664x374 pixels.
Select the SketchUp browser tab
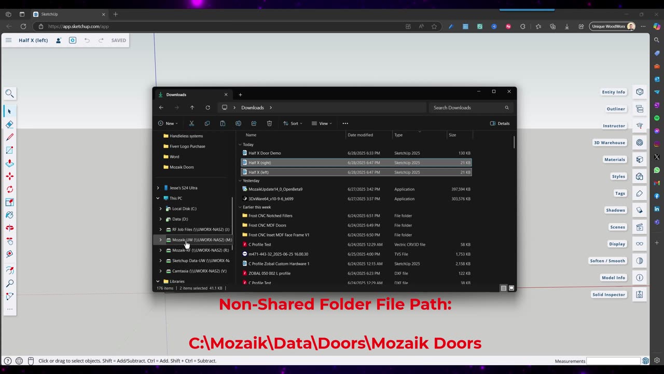(68, 14)
